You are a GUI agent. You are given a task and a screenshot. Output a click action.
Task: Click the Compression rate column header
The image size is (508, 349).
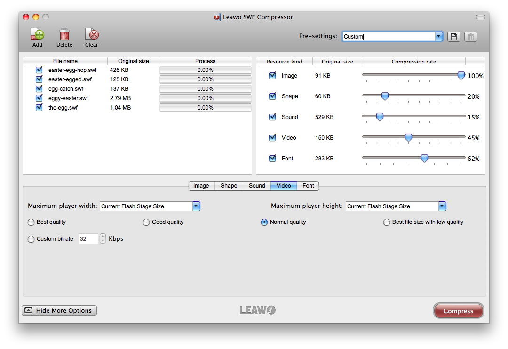(414, 62)
